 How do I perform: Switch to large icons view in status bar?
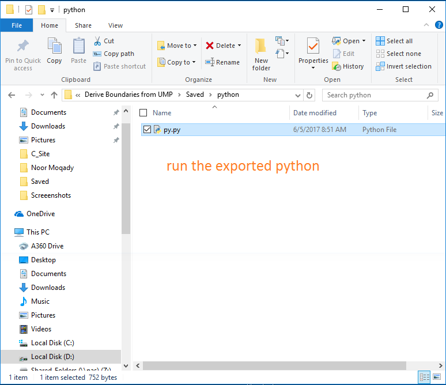click(437, 378)
